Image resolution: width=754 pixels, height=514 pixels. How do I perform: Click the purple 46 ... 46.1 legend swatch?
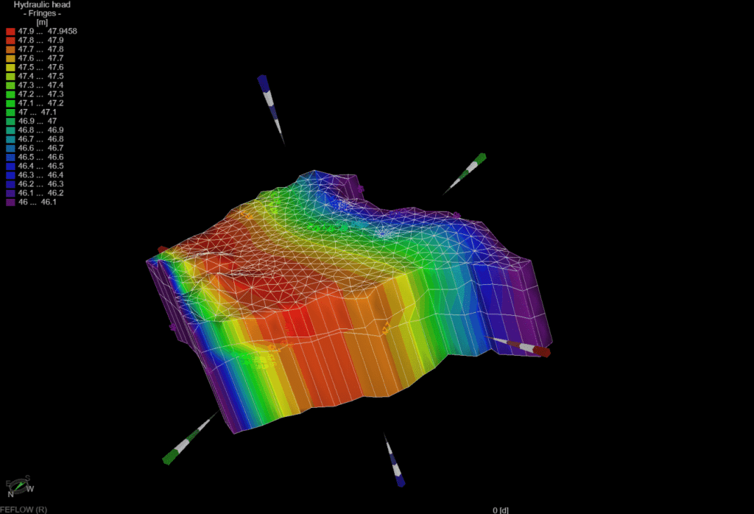pyautogui.click(x=10, y=202)
